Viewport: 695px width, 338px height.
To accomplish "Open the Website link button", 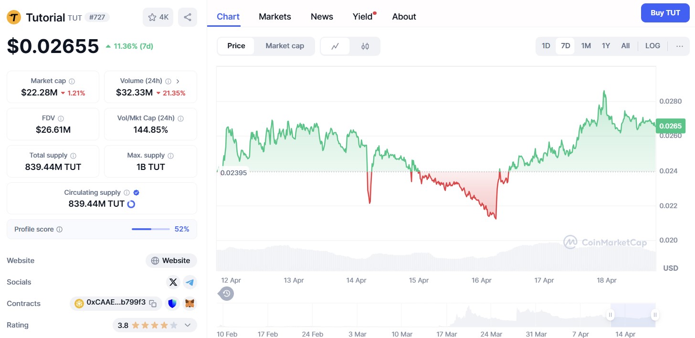I will click(171, 261).
